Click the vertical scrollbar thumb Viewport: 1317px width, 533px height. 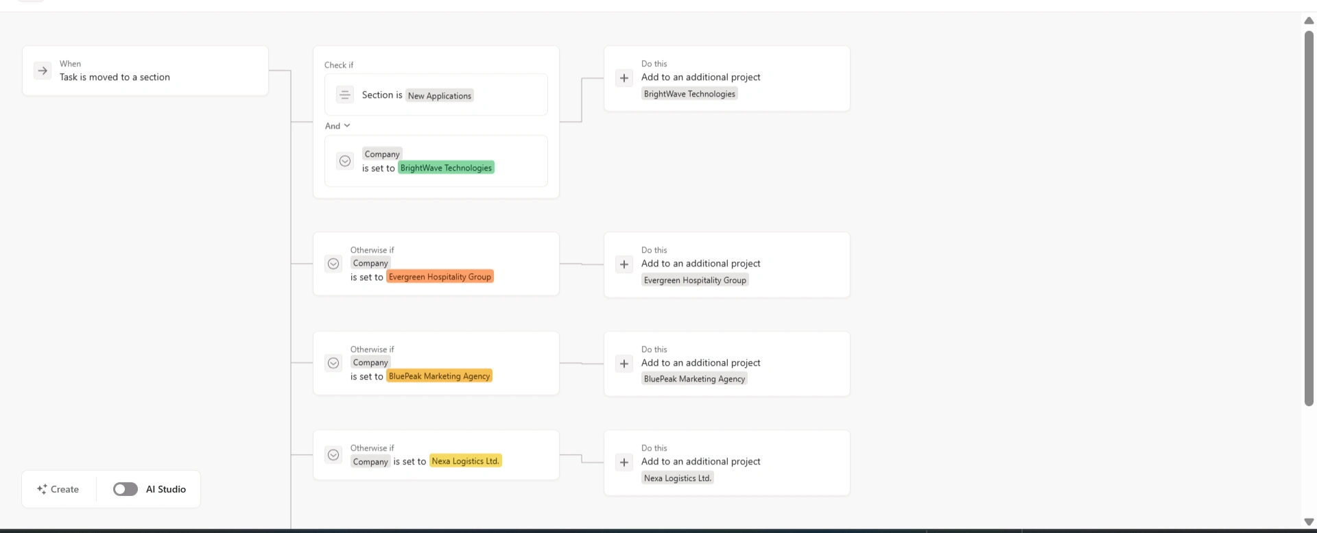(x=1309, y=218)
